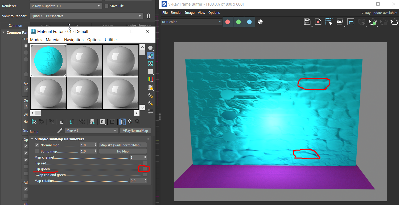Toggle the green channel button

click(x=238, y=22)
